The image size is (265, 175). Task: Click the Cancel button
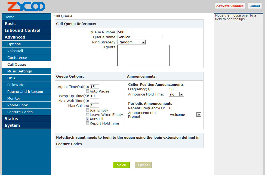coord(143,165)
